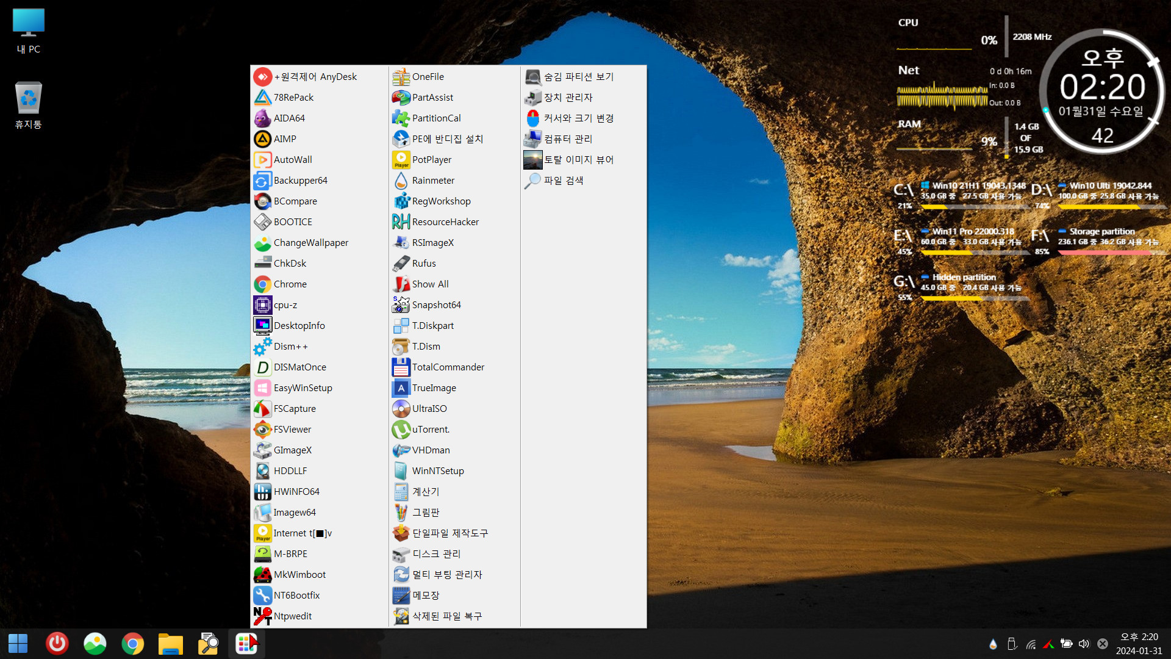Choose VHDman entry
Screen dimensions: 1171x659
click(454, 450)
